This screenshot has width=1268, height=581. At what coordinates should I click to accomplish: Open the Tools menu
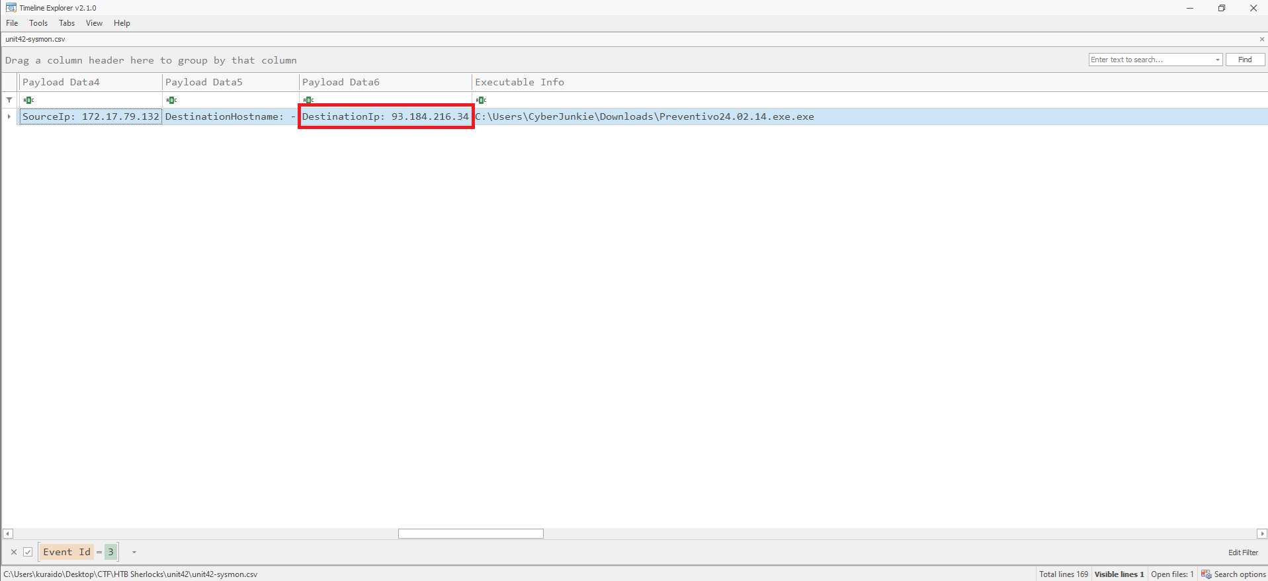tap(38, 23)
